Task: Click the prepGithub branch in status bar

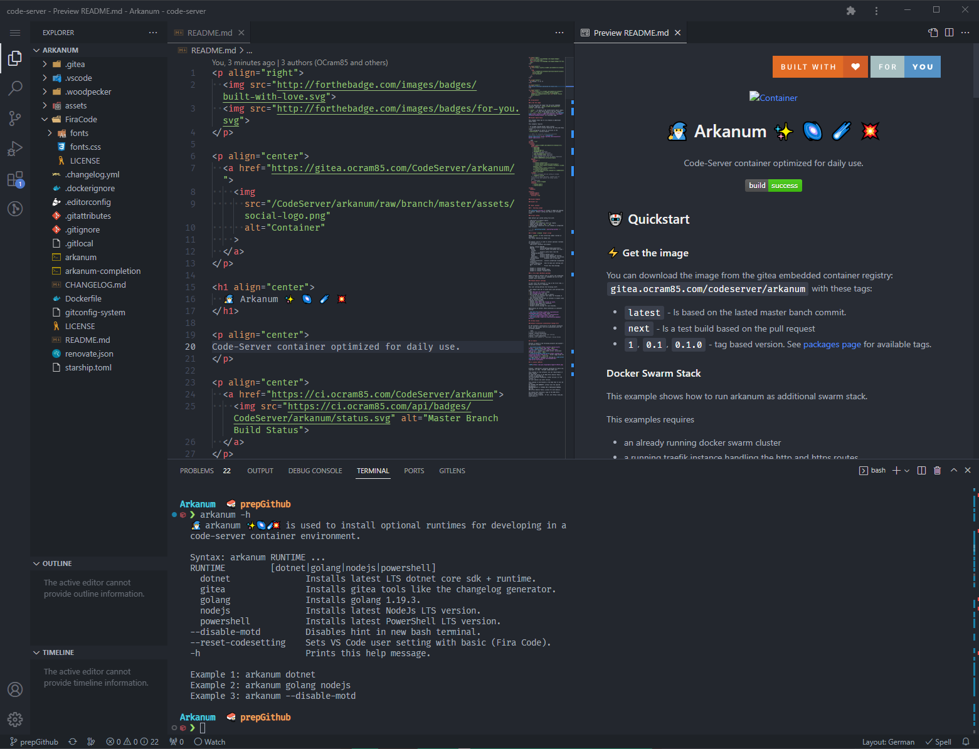Action: pos(34,741)
